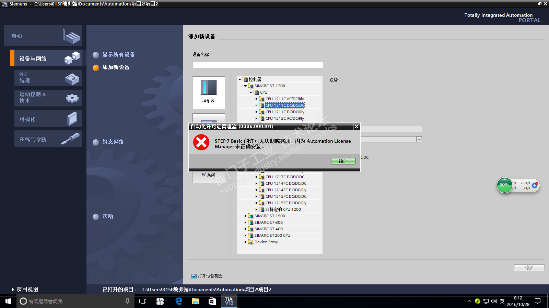Click the taskbar clock showing 8:12
The image size is (549, 308).
coord(518,301)
